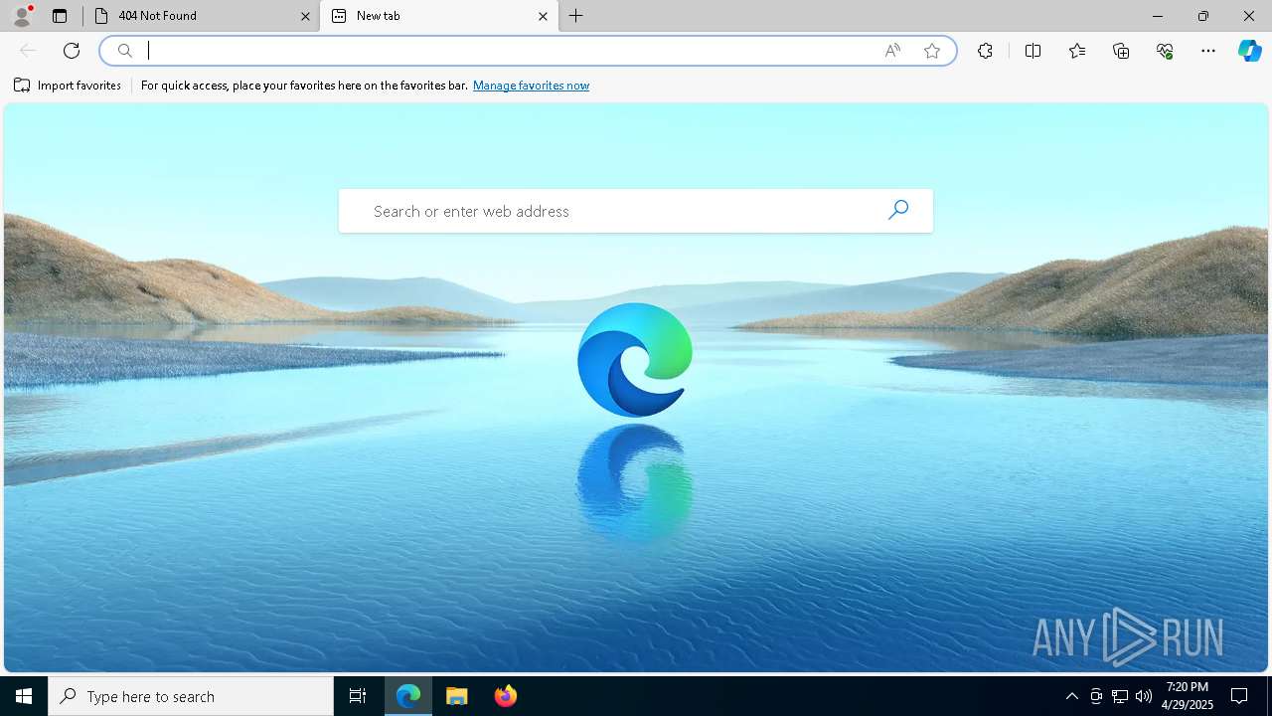Open File Explorer from taskbar
The width and height of the screenshot is (1272, 716).
457,696
